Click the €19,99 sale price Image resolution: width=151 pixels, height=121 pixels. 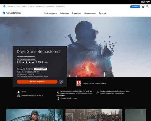point(21,69)
